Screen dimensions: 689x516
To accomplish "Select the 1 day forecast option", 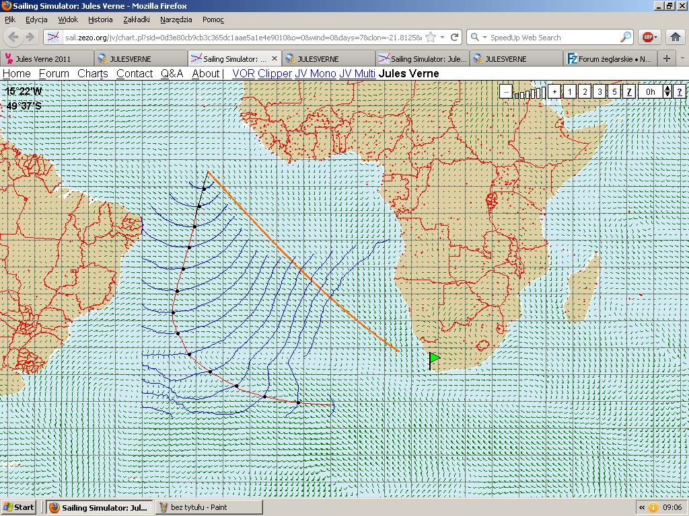I will coord(569,91).
